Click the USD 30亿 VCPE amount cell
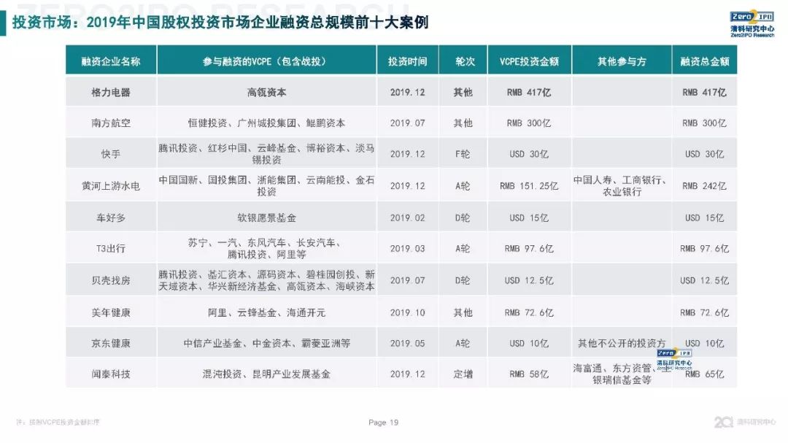Viewport: 788px width, 443px height. tap(529, 153)
